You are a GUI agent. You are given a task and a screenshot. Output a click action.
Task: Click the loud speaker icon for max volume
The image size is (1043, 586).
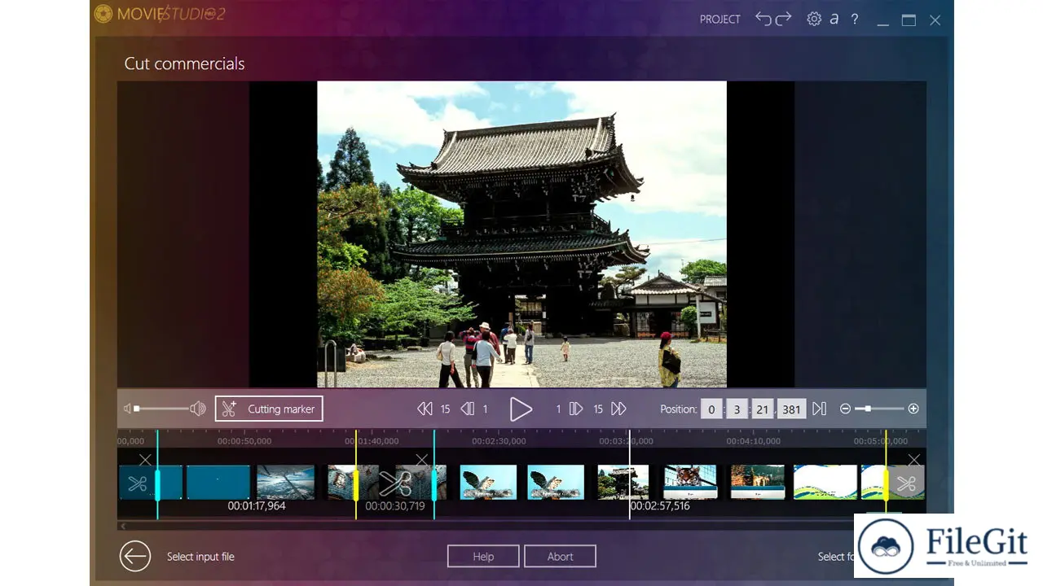[x=198, y=409]
